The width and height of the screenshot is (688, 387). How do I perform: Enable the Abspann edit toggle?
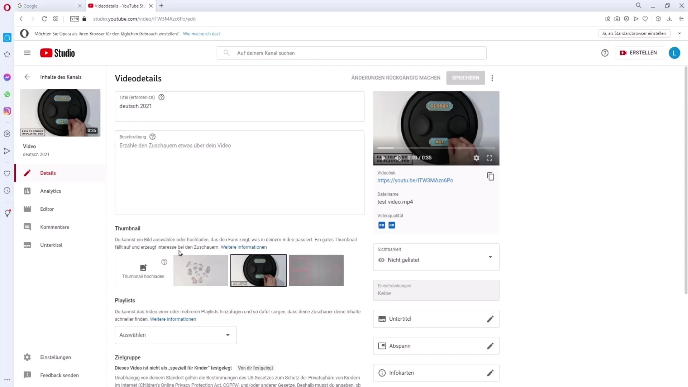coord(491,346)
